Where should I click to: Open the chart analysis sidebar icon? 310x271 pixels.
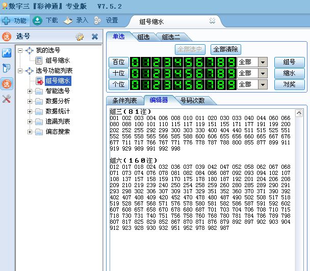pyautogui.click(x=7, y=53)
